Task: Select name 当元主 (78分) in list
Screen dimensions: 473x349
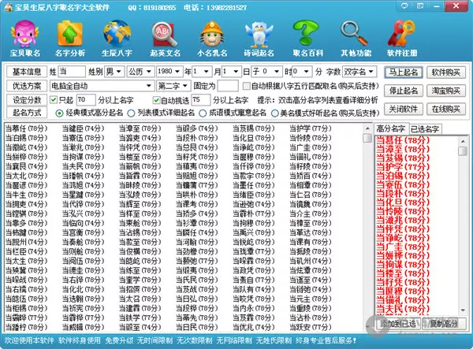Action: 311,299
